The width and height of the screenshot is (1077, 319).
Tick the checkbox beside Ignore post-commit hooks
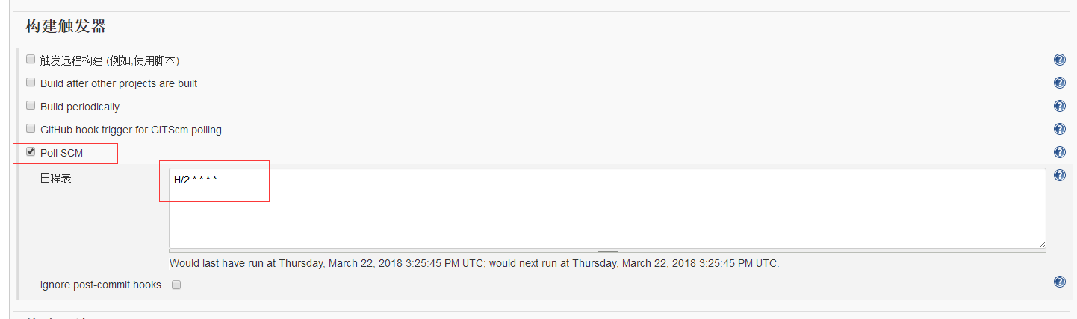(177, 285)
